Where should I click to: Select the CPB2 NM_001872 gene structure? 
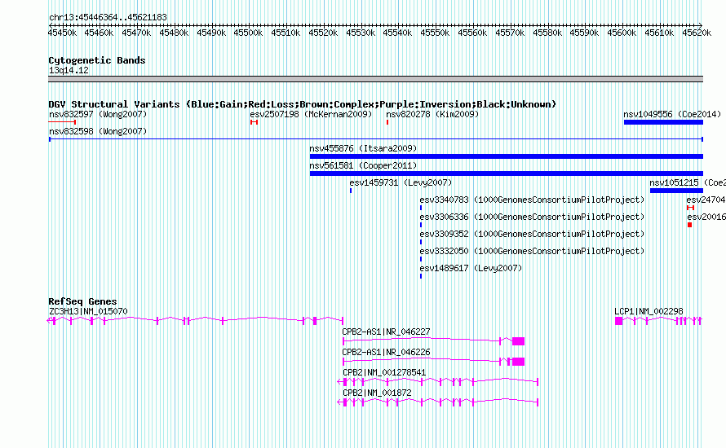[x=437, y=402]
